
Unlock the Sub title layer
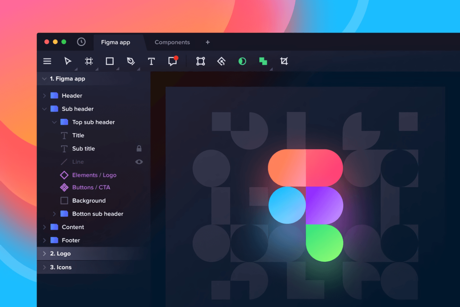click(139, 148)
